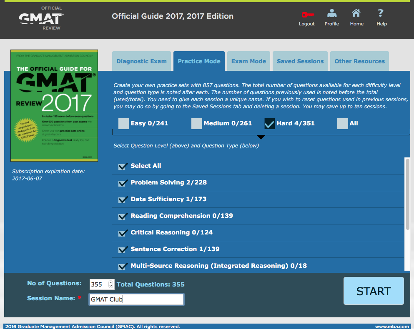Uncheck Sentence Correction 1/139
414x329 pixels.
pyautogui.click(x=123, y=249)
